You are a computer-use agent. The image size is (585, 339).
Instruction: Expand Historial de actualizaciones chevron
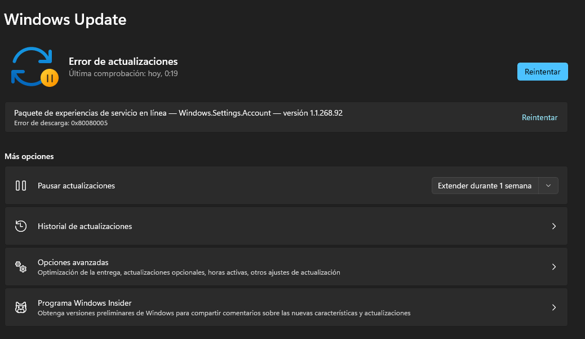[554, 226]
